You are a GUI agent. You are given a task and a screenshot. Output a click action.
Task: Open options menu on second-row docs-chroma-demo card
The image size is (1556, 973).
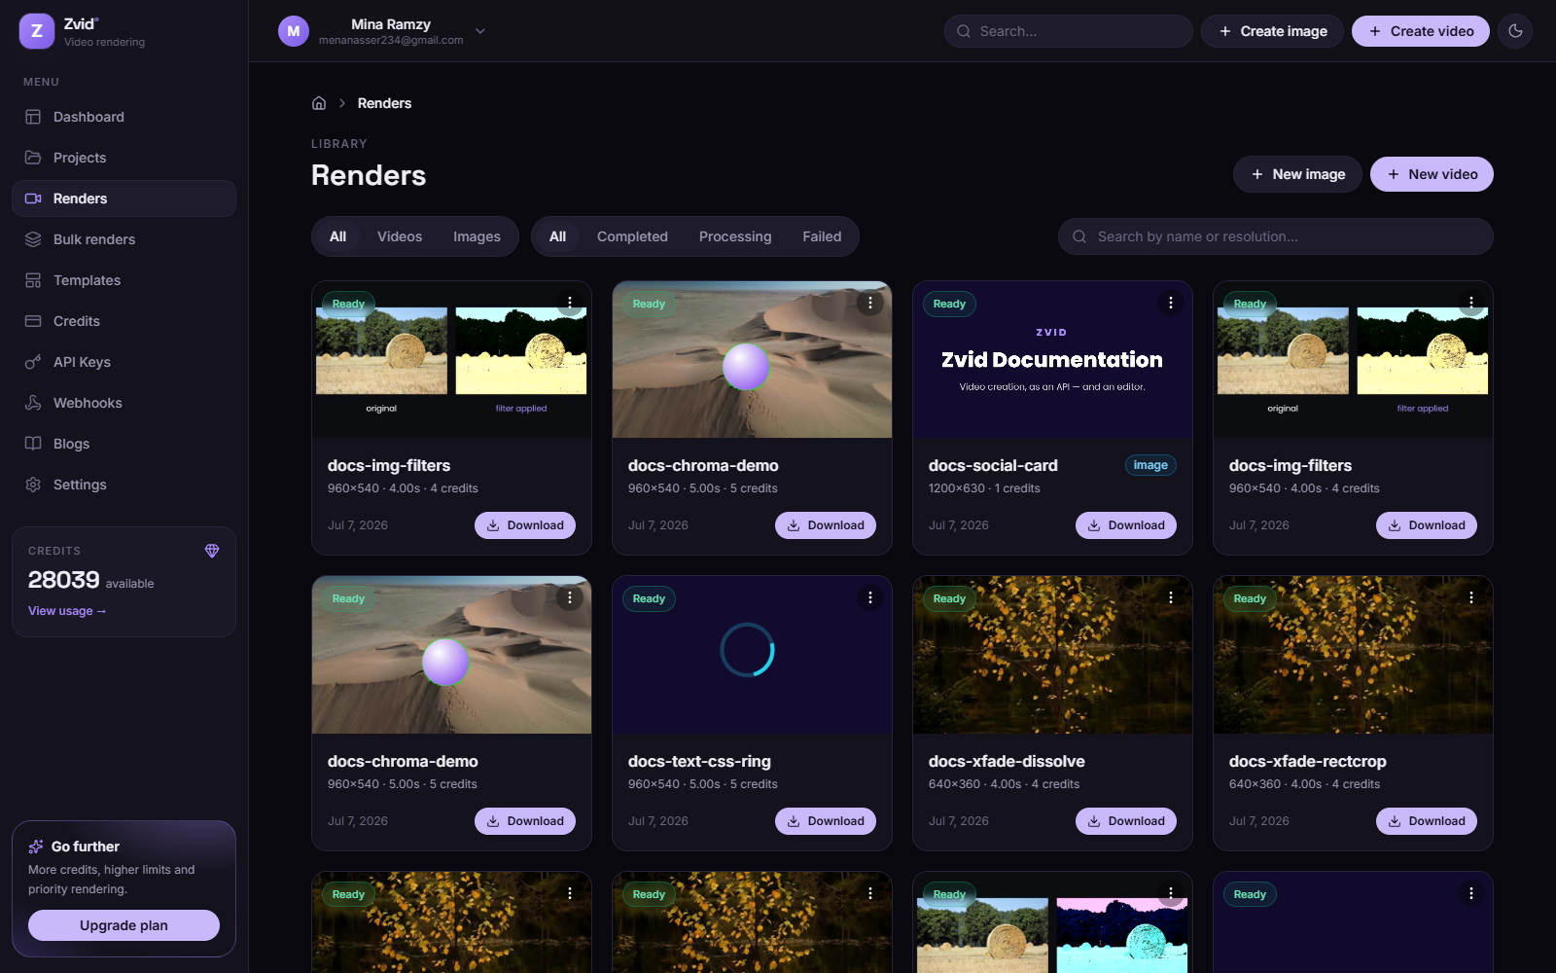570,597
